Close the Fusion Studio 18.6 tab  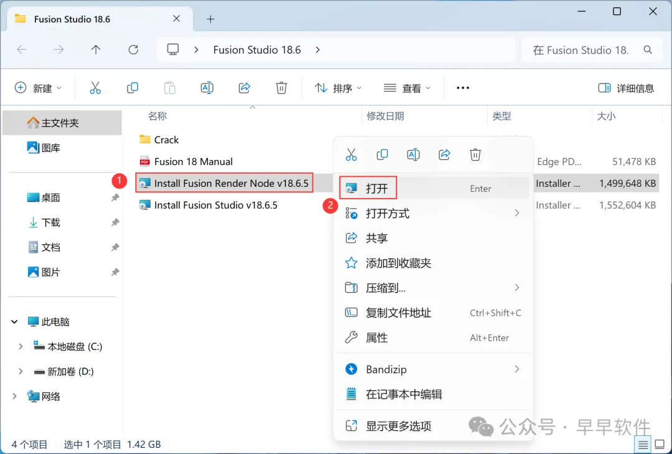coord(176,19)
